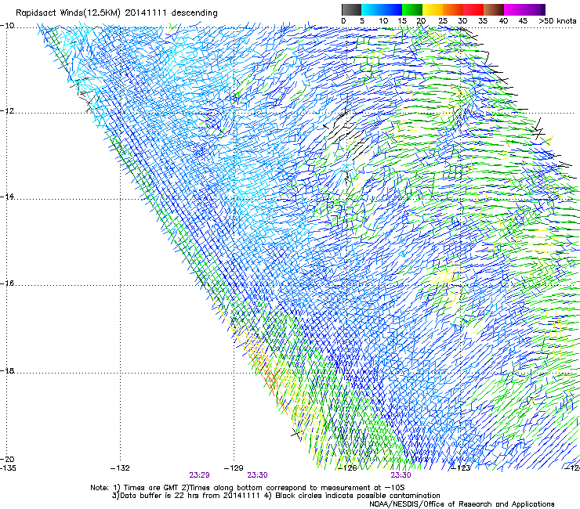Click the '-132' longitude axis label
The width and height of the screenshot is (580, 509).
point(120,468)
